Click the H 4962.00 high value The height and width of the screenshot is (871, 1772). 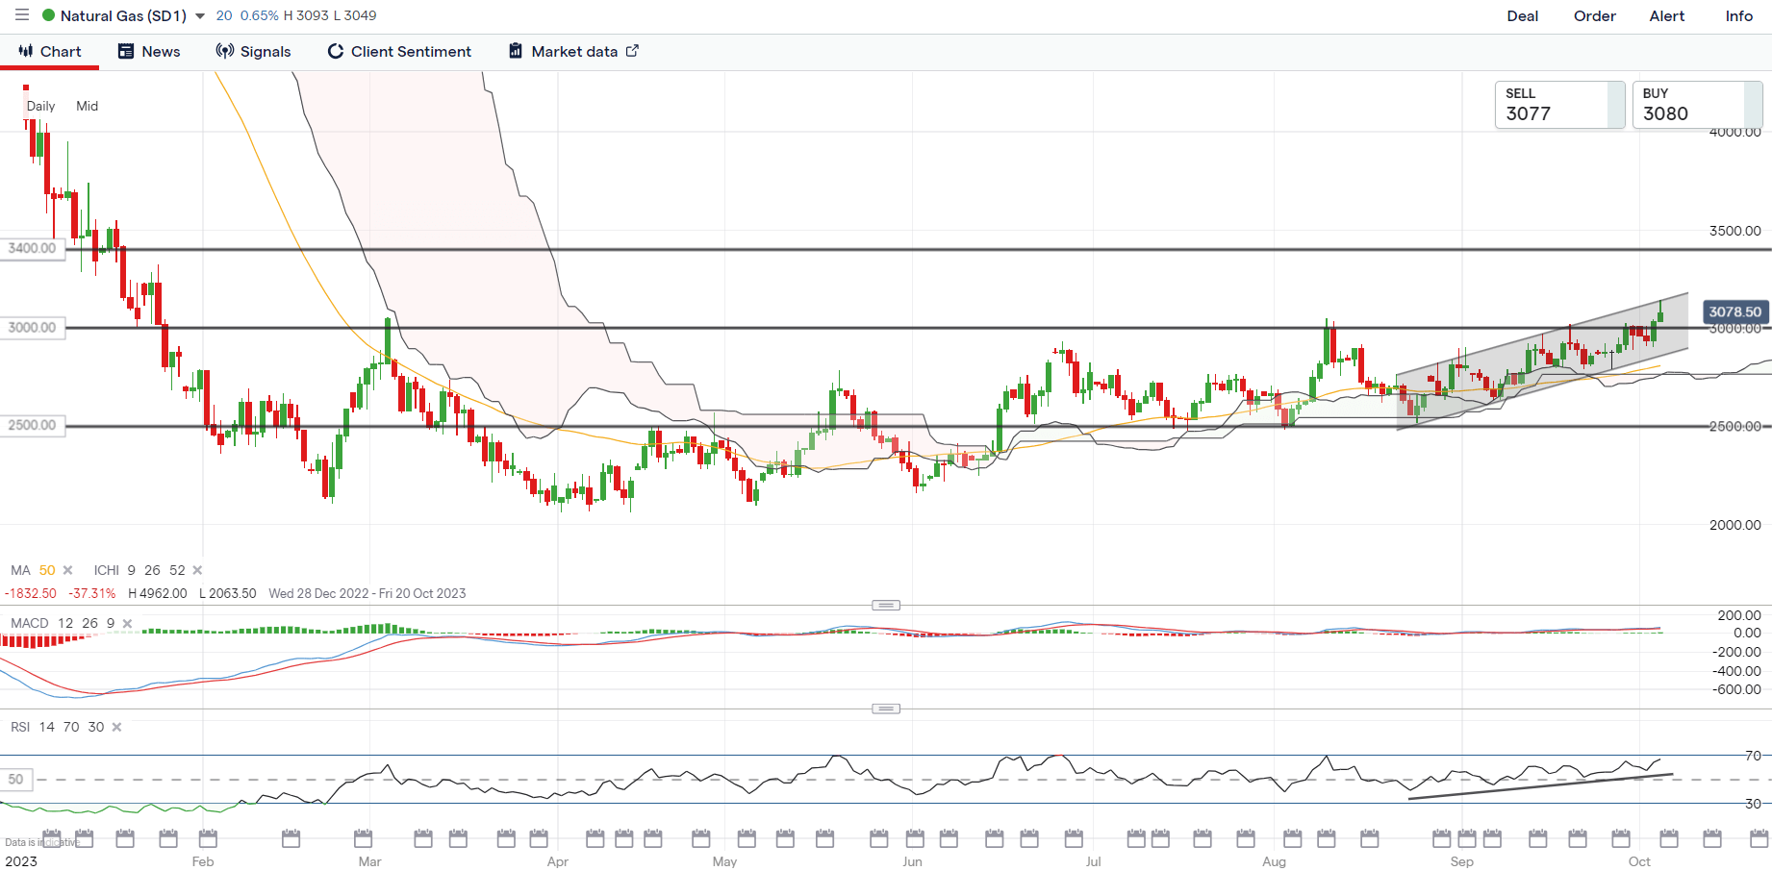(158, 593)
